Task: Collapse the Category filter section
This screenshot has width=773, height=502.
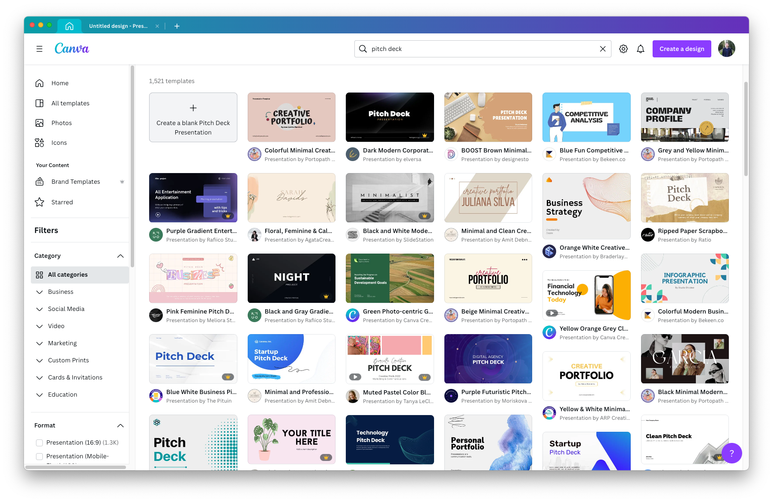Action: (120, 256)
